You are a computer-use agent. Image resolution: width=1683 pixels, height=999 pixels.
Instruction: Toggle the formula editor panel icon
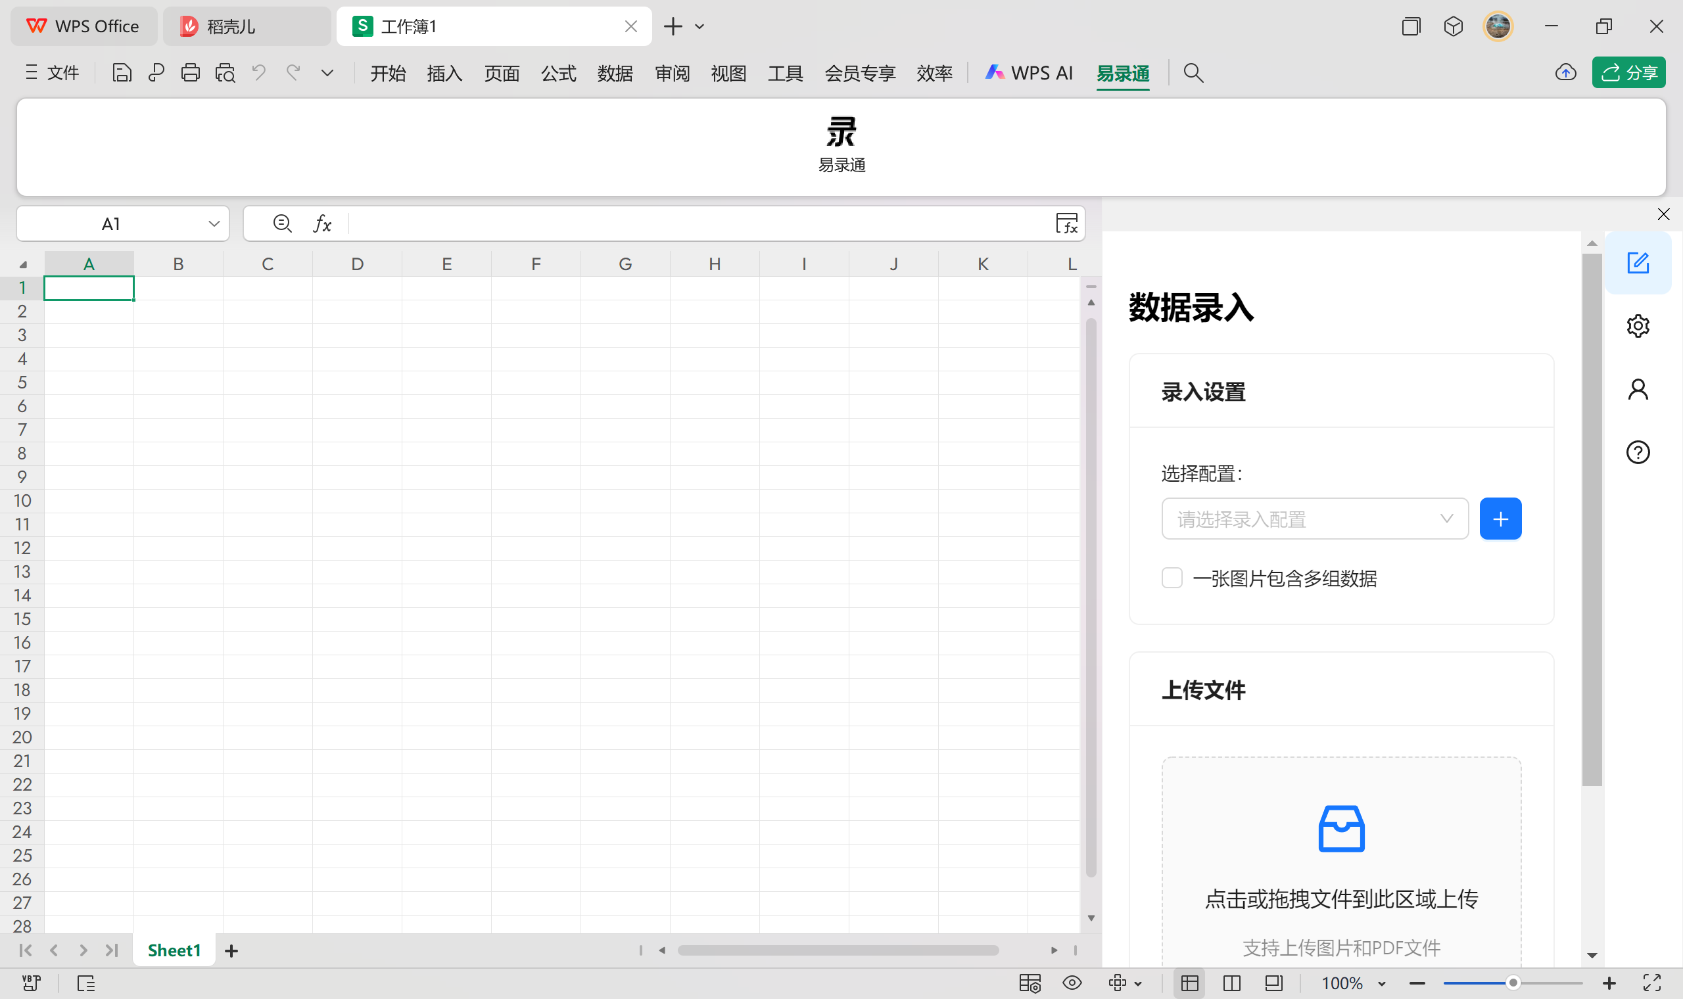point(1067,223)
